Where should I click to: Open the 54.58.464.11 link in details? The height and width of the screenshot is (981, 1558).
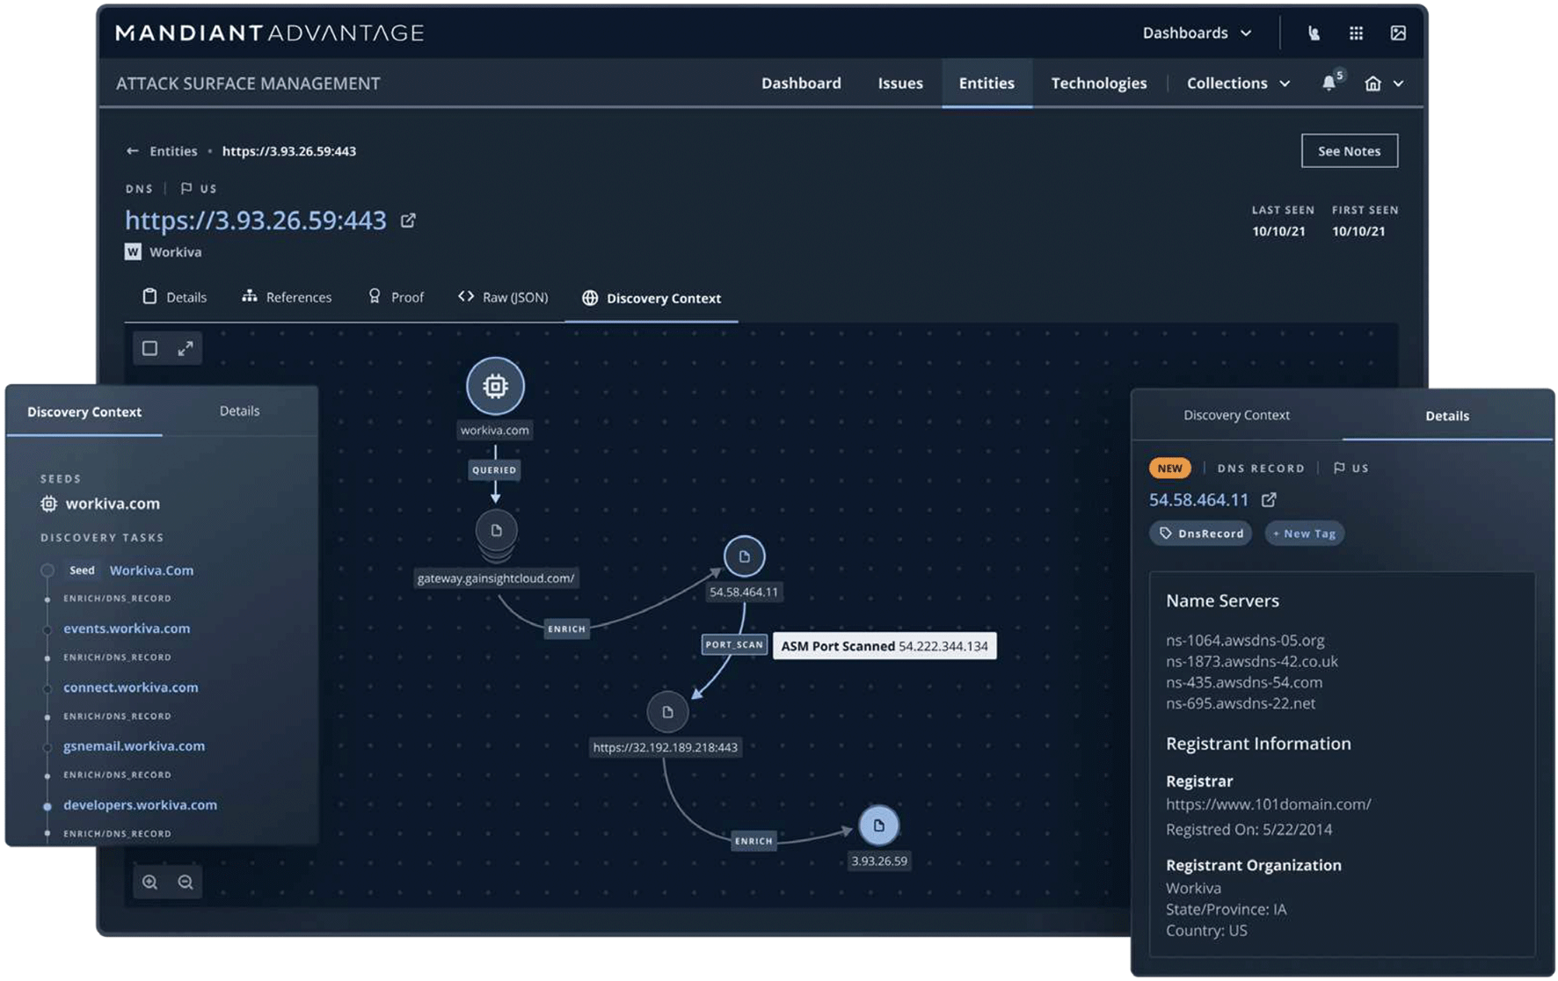(1198, 500)
